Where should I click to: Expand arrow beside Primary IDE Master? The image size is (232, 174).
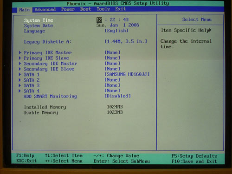click(20, 52)
